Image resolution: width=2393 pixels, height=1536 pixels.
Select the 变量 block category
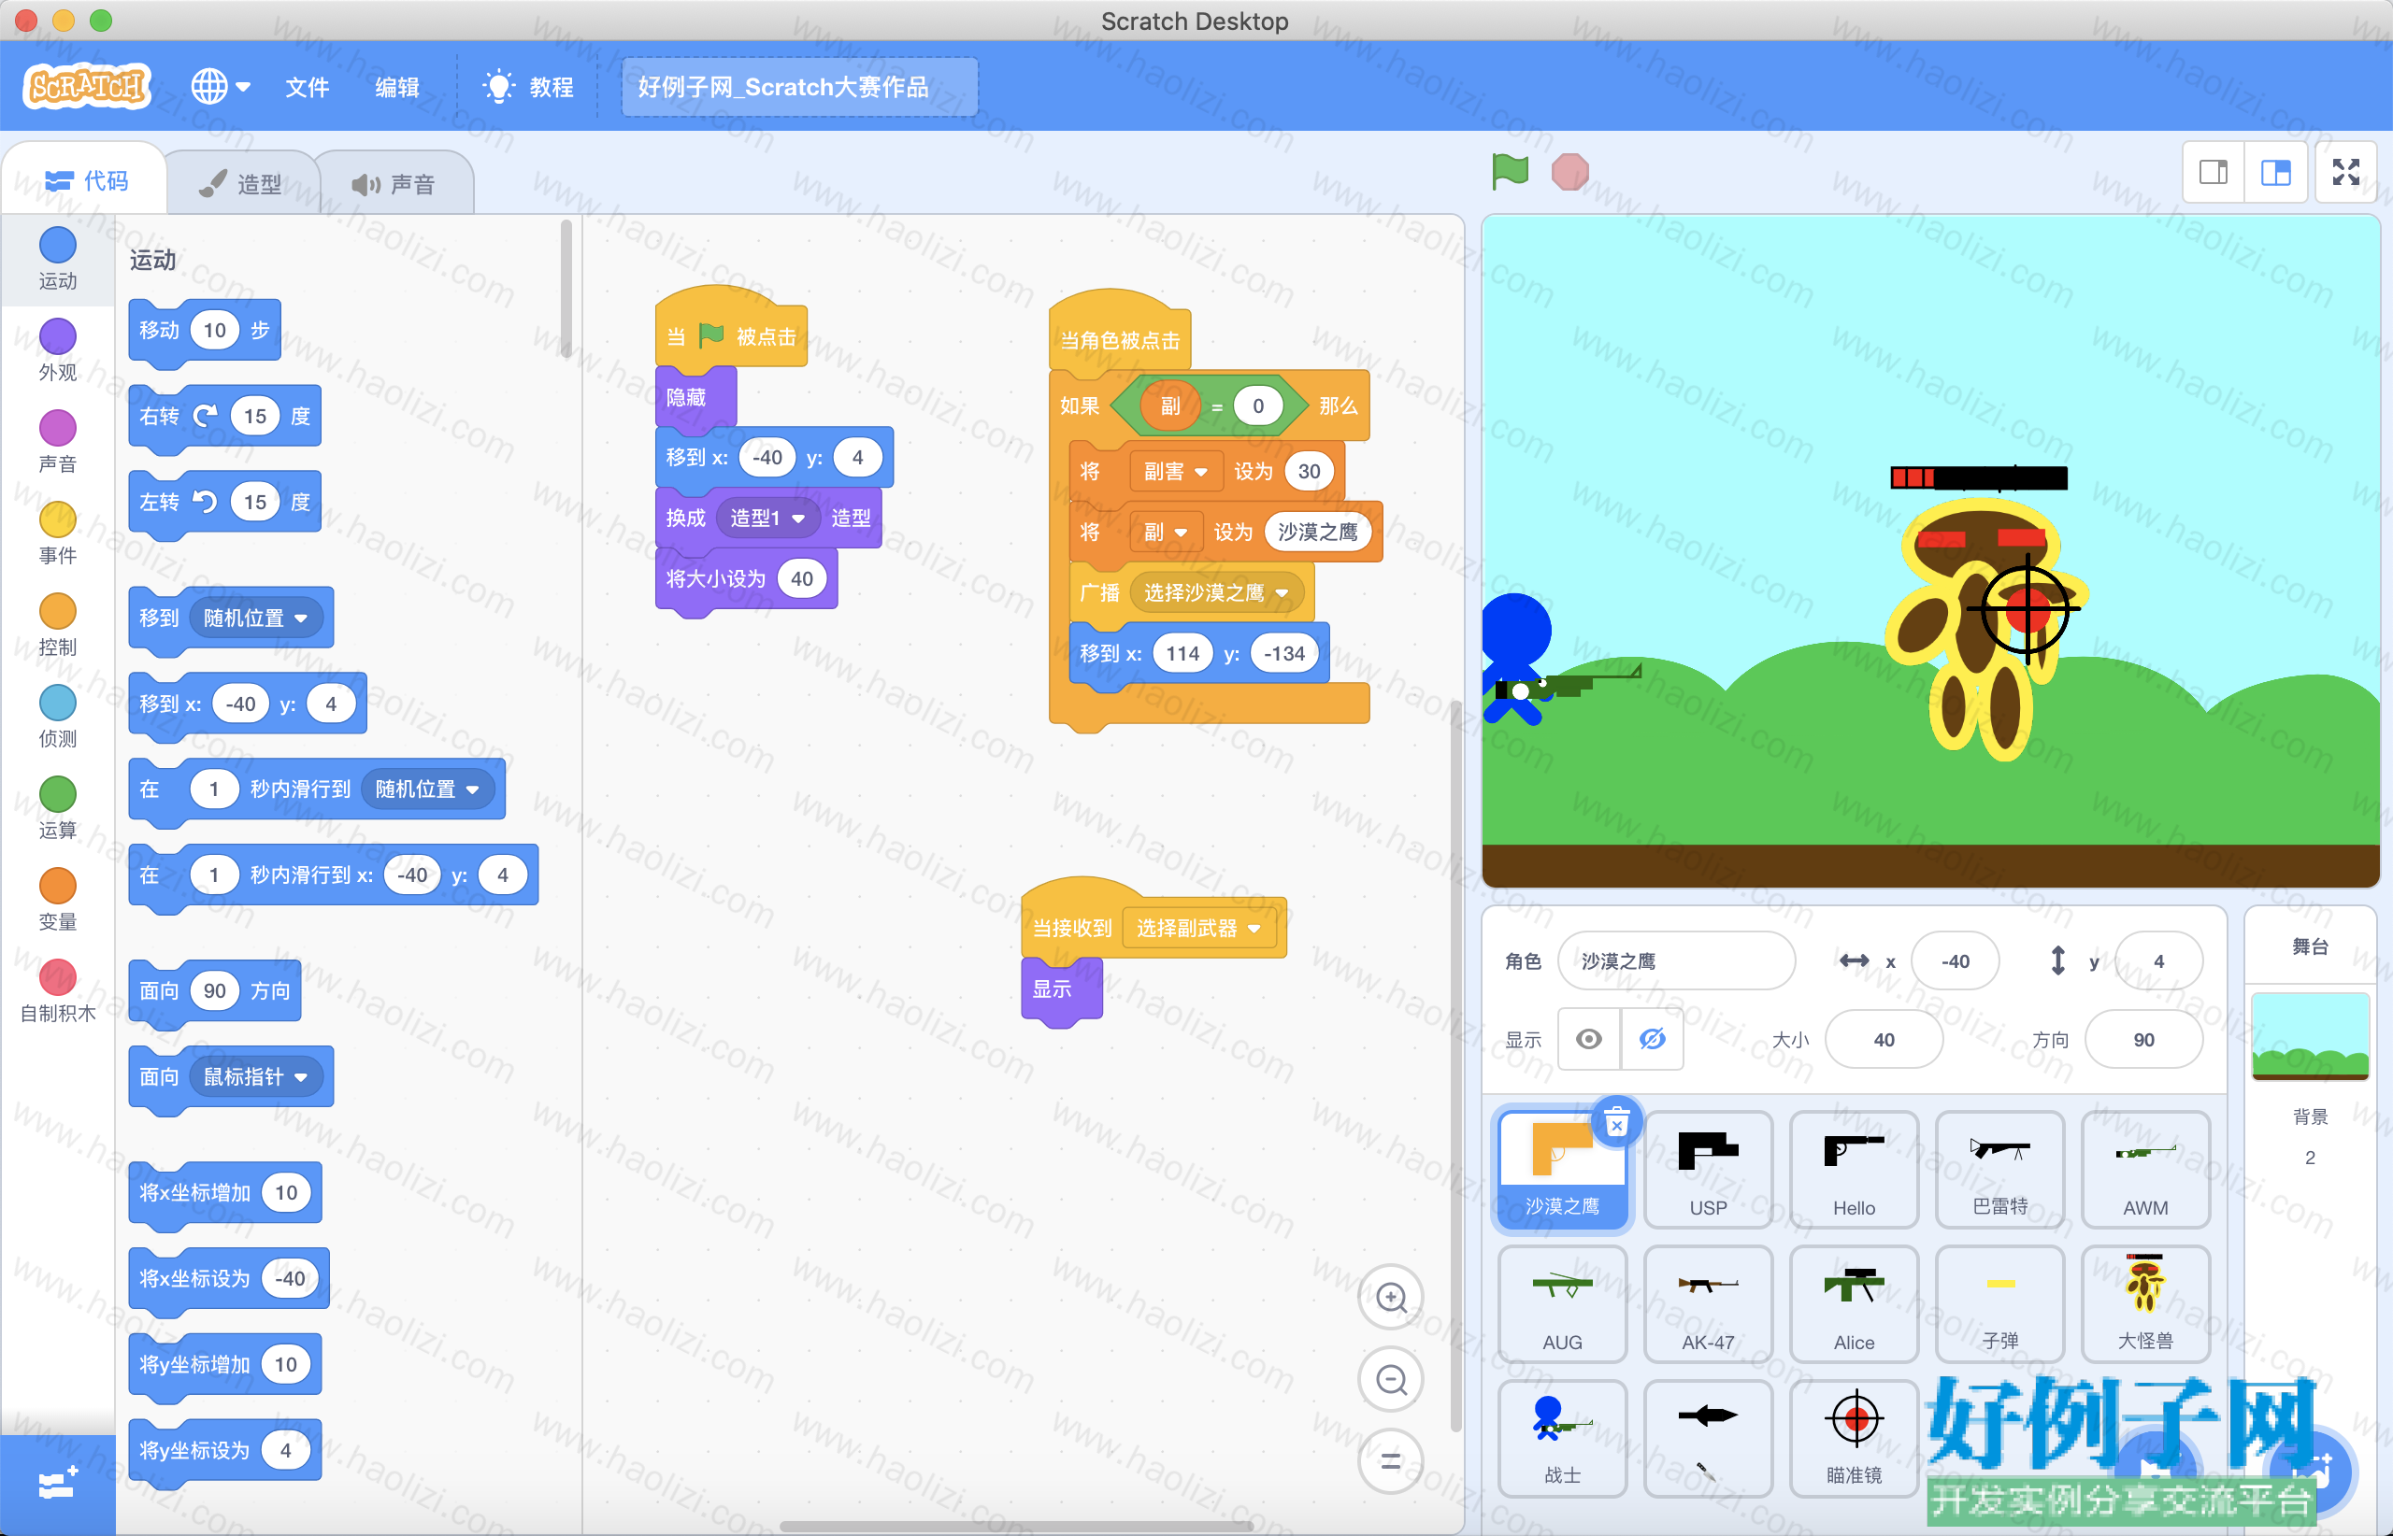(x=58, y=901)
